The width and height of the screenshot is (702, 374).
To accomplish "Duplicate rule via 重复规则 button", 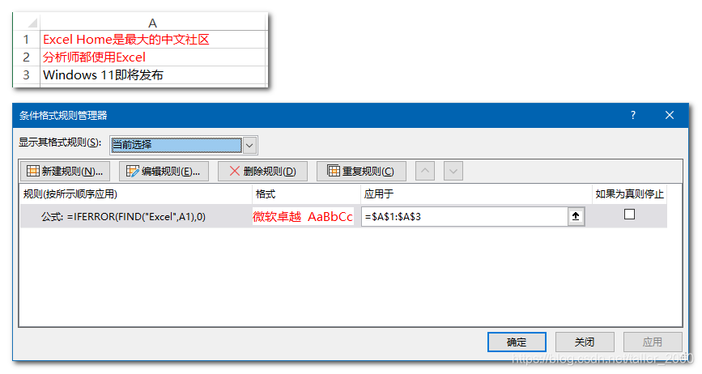I will pyautogui.click(x=361, y=171).
